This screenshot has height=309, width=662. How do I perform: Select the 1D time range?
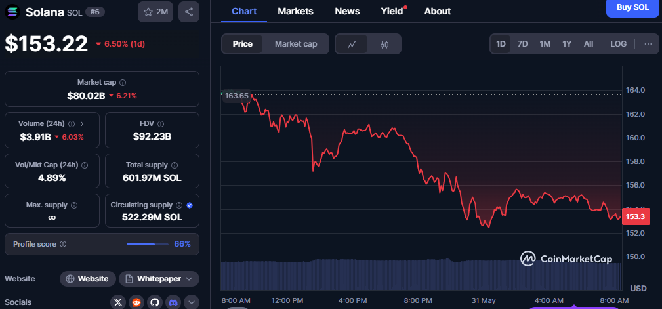pos(501,44)
